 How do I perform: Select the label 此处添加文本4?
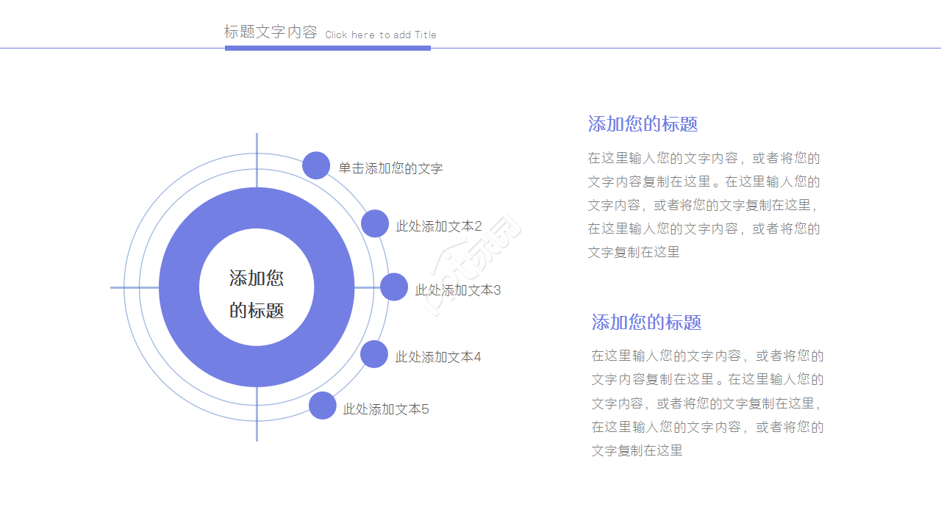click(438, 357)
